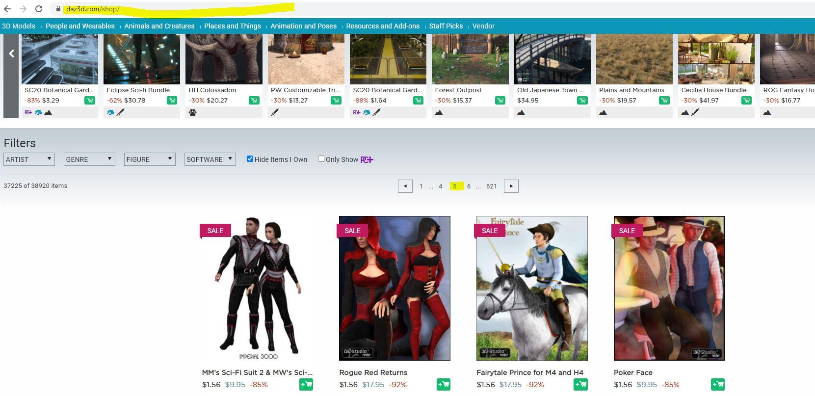Add Cecilia House Bundle to cart
Screen dimensions: 815x396
(746, 101)
